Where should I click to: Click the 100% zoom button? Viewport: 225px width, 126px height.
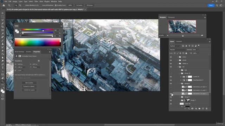click(70, 6)
